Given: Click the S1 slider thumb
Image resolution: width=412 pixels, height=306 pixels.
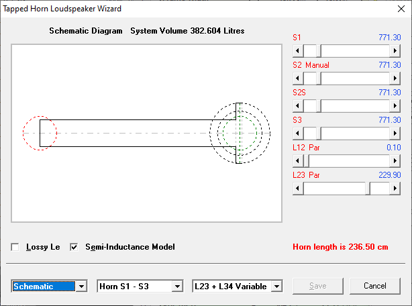Looking at the screenshot, I should (x=319, y=51).
